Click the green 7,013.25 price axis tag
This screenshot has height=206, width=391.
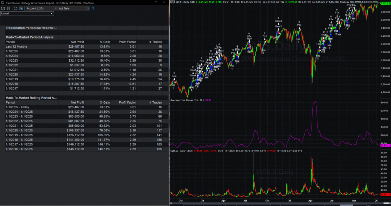tap(385, 3)
